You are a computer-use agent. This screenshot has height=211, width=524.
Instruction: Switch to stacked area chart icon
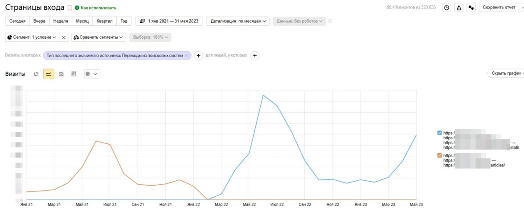61,74
